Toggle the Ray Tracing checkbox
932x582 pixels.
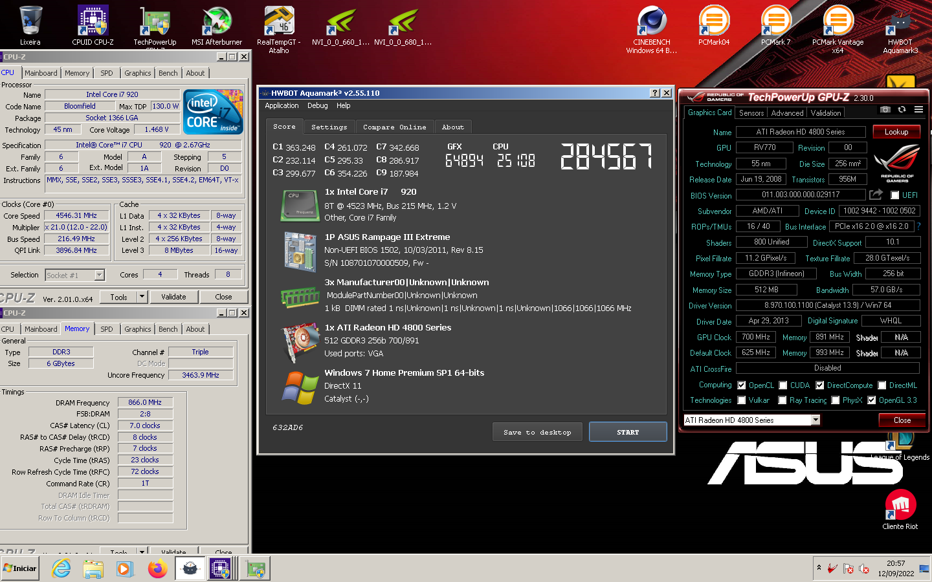click(782, 400)
